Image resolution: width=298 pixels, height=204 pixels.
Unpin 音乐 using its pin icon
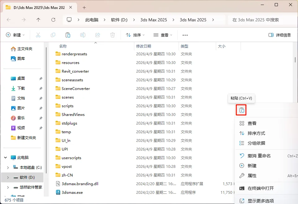tap(41, 118)
